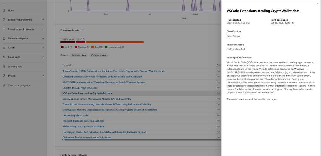Screen dimensions: 321x156
Task: Open the Emerging threats info icon
Action: 82,30
